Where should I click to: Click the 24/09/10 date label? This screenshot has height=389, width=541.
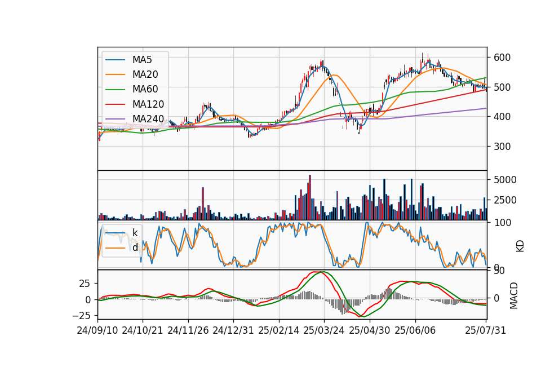(x=97, y=330)
